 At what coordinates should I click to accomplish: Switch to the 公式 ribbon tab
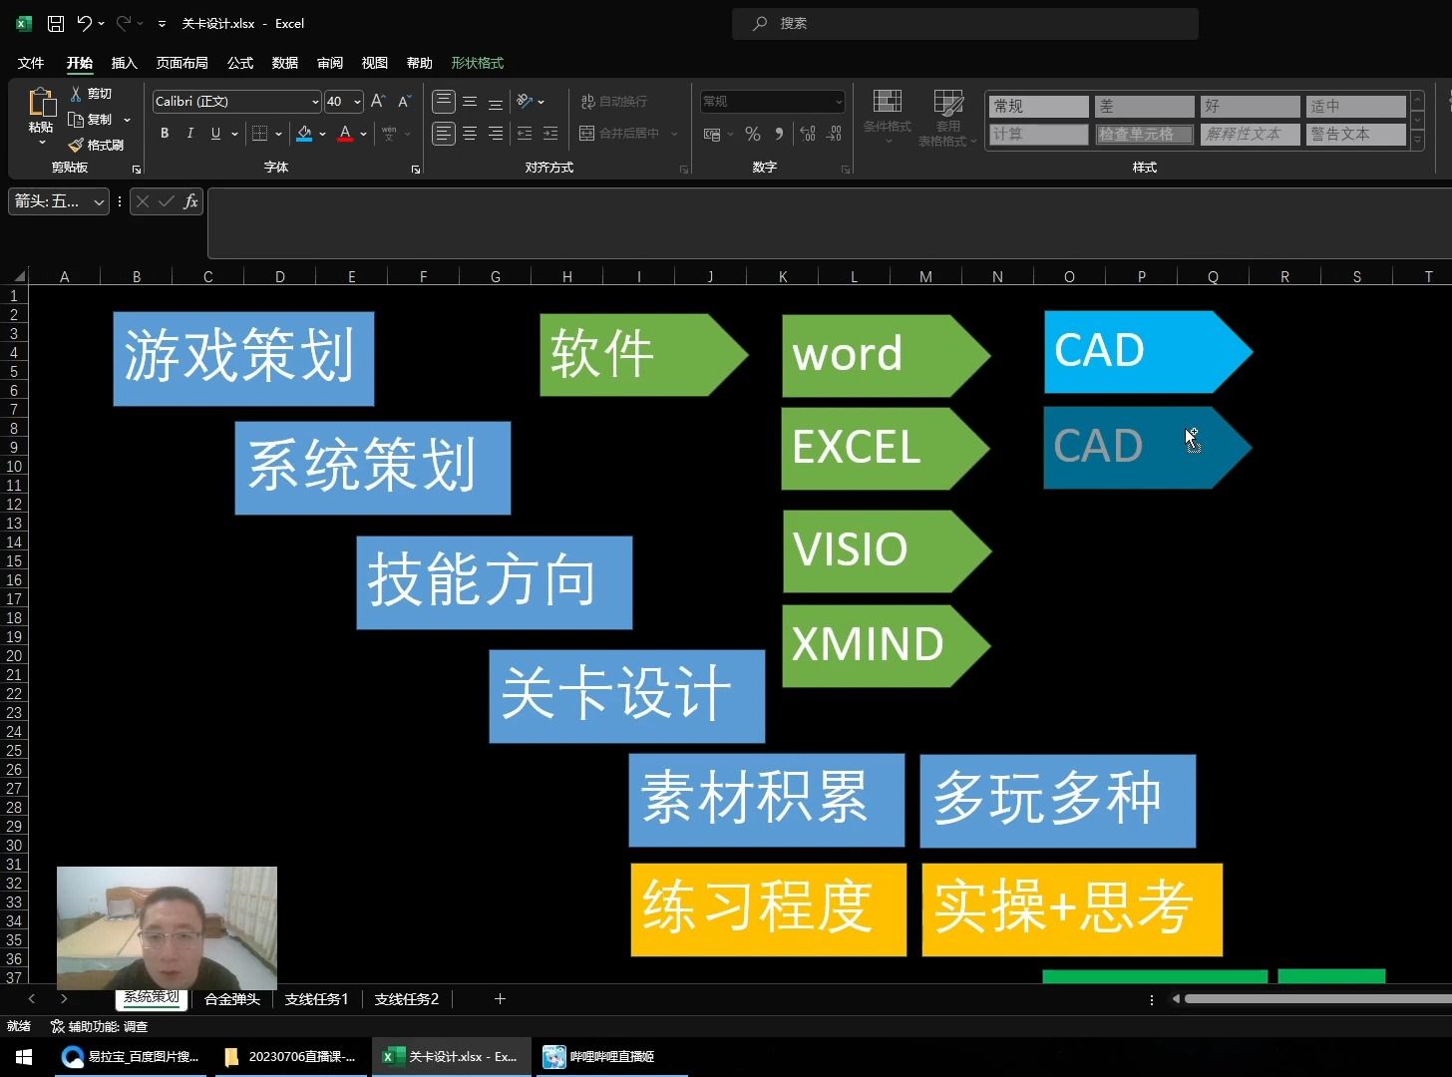(x=240, y=63)
